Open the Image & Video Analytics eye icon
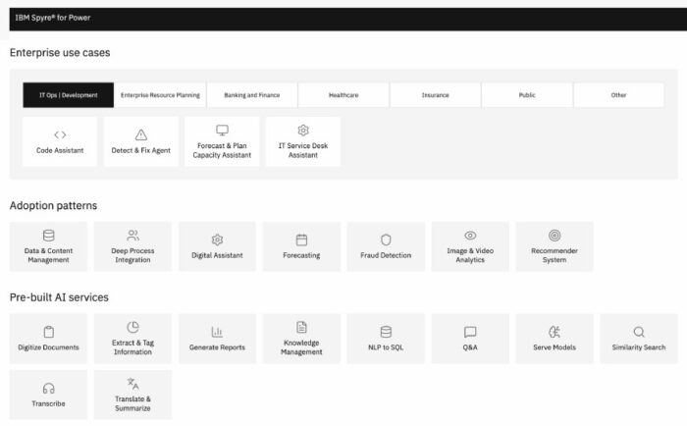Image resolution: width=687 pixels, height=426 pixels. click(470, 236)
